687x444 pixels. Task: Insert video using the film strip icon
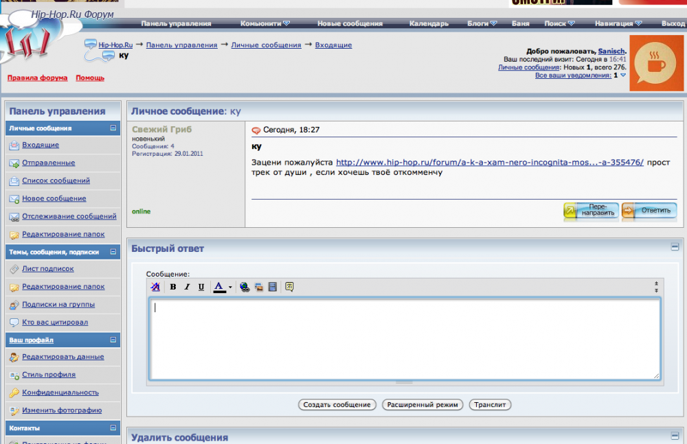click(273, 287)
